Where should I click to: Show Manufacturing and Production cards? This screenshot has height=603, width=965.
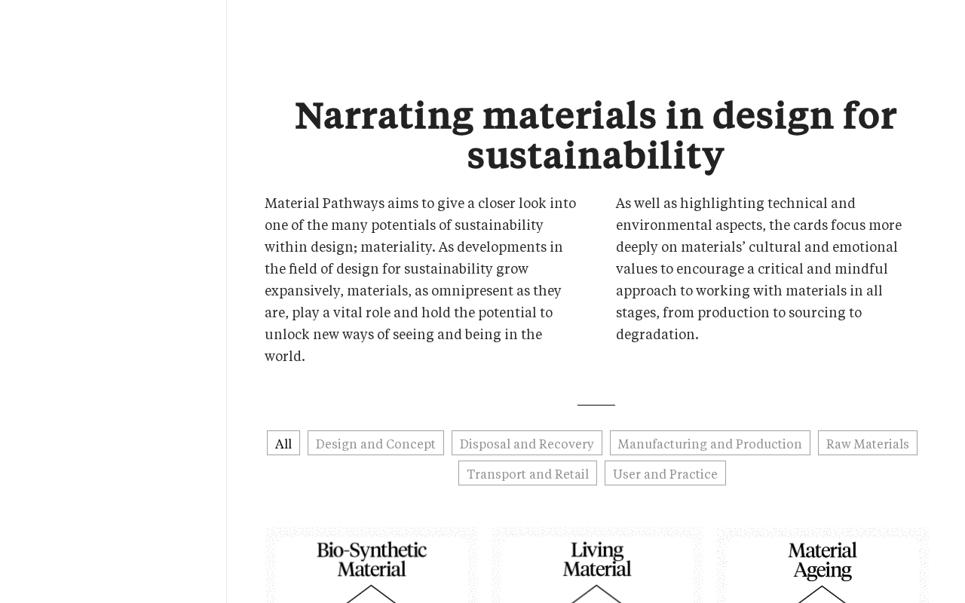point(709,443)
